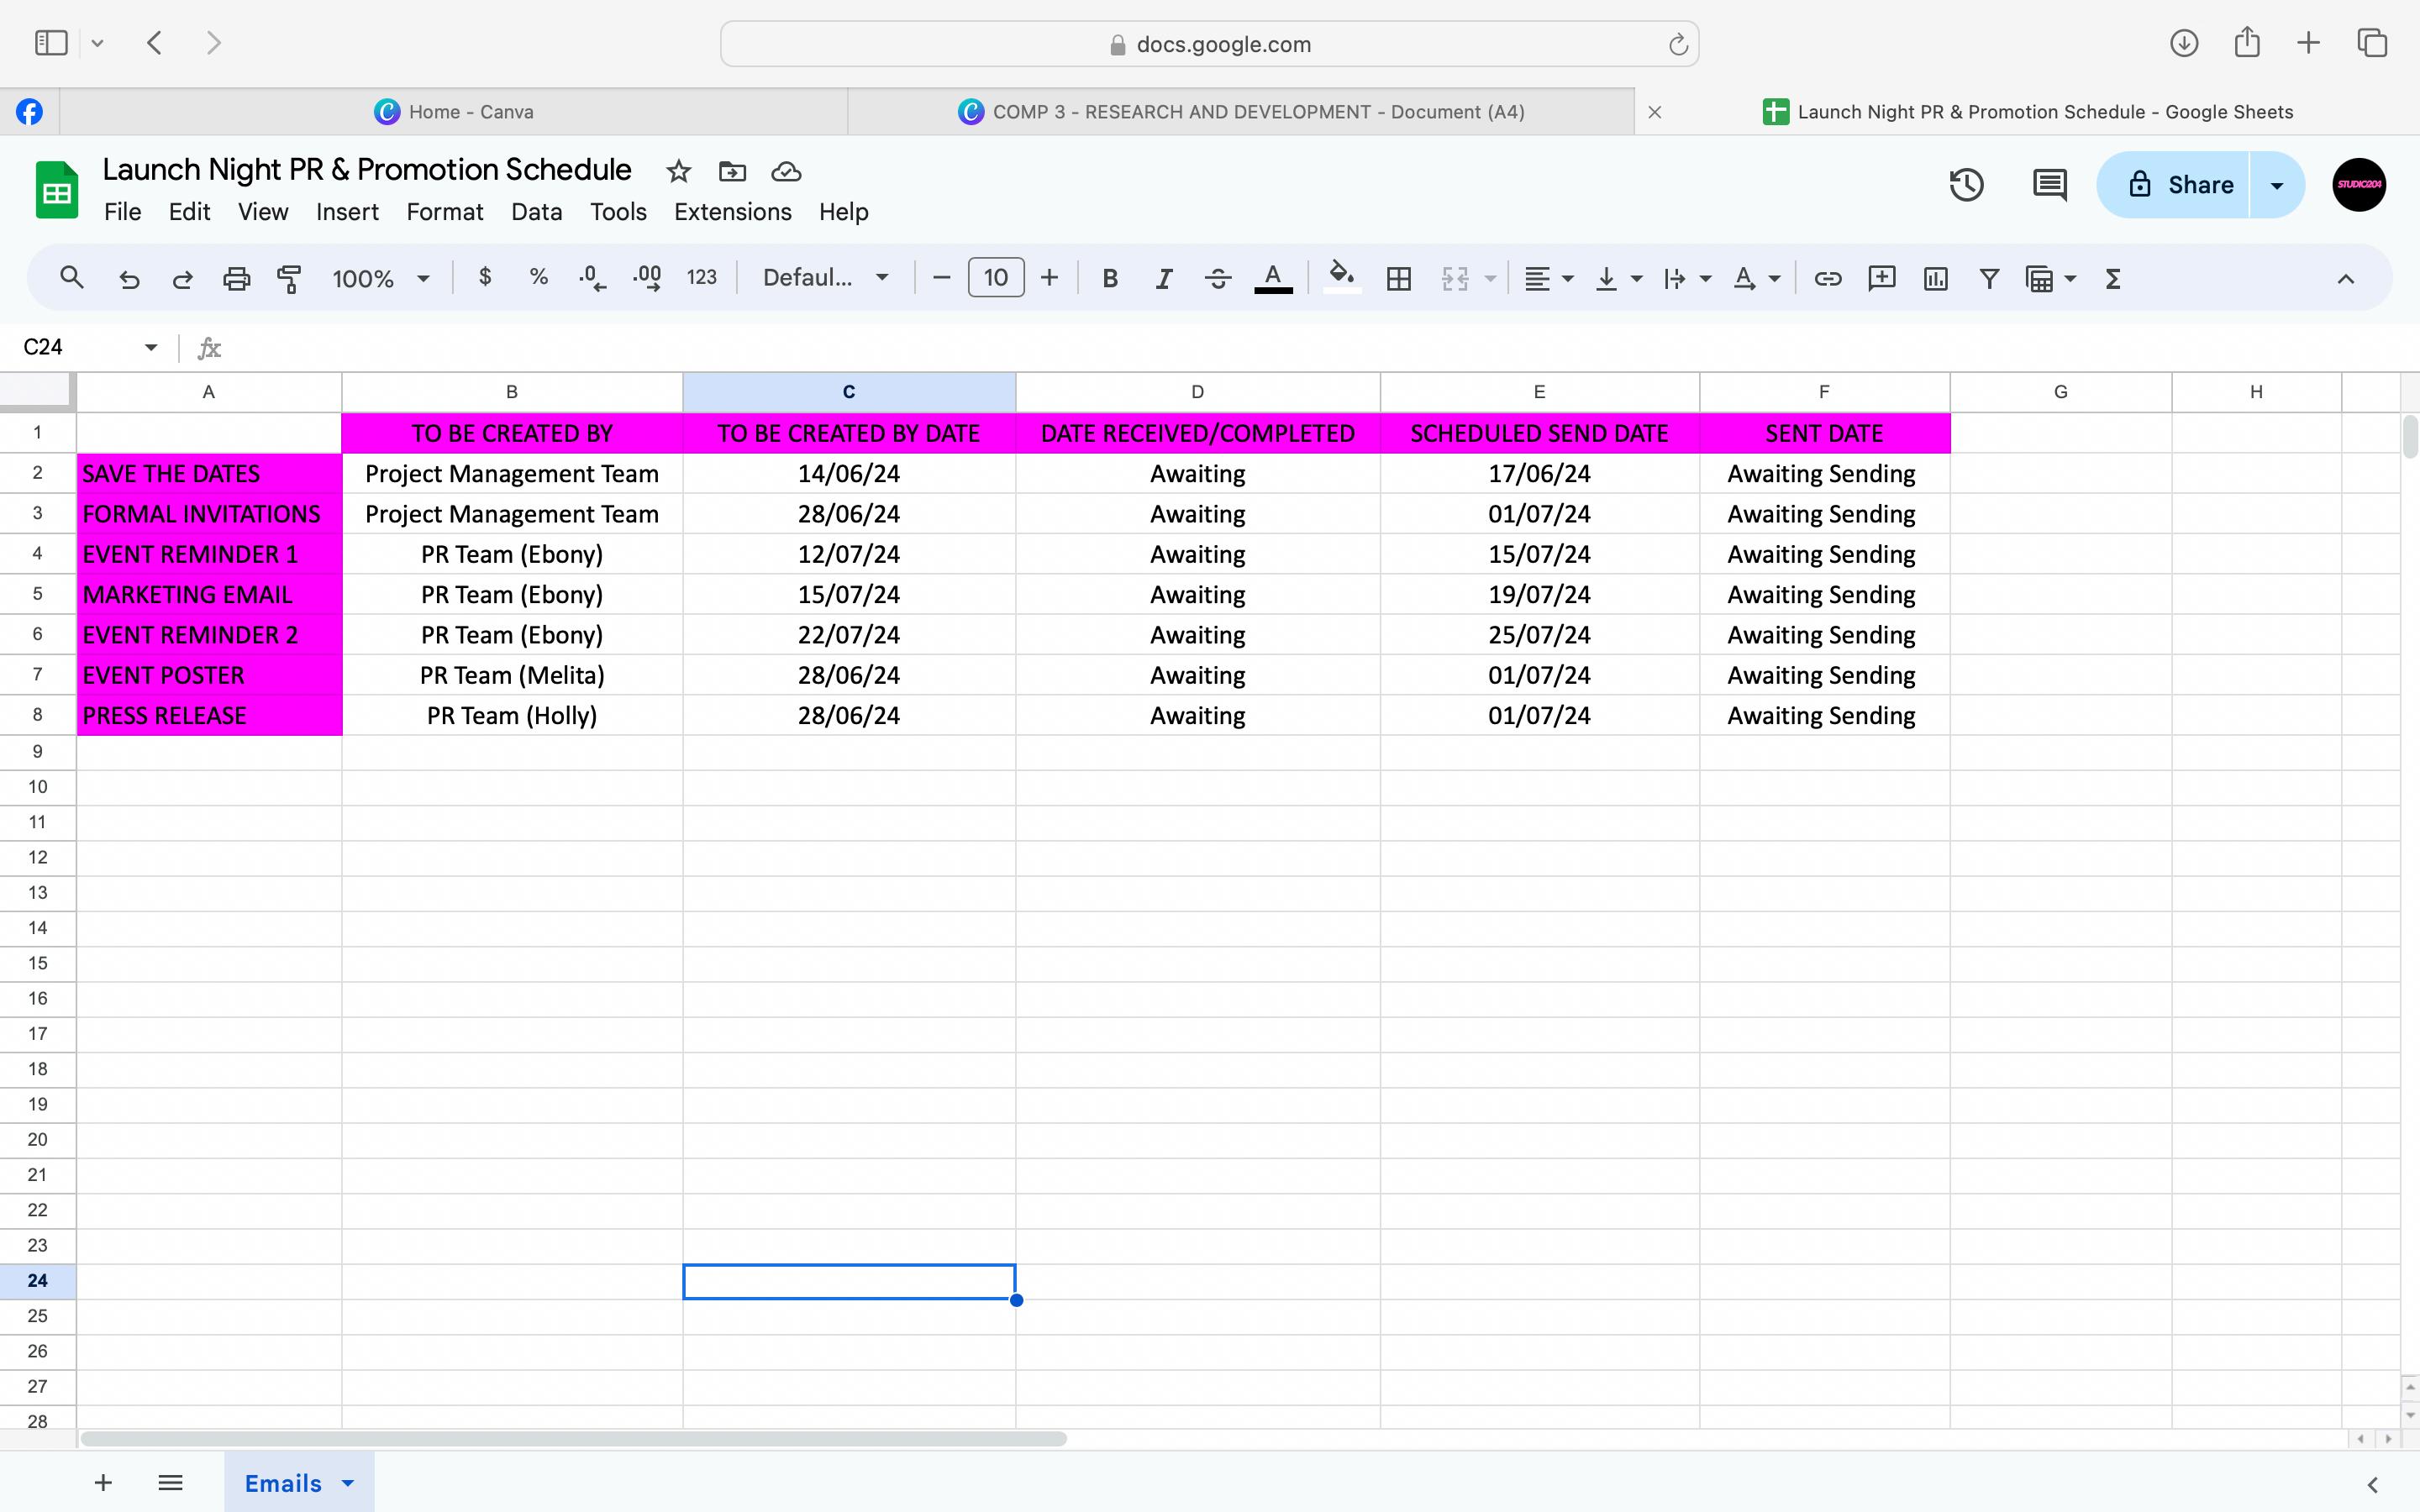The height and width of the screenshot is (1512, 2420).
Task: Open the Emails sheet tab arrow
Action: (x=348, y=1483)
